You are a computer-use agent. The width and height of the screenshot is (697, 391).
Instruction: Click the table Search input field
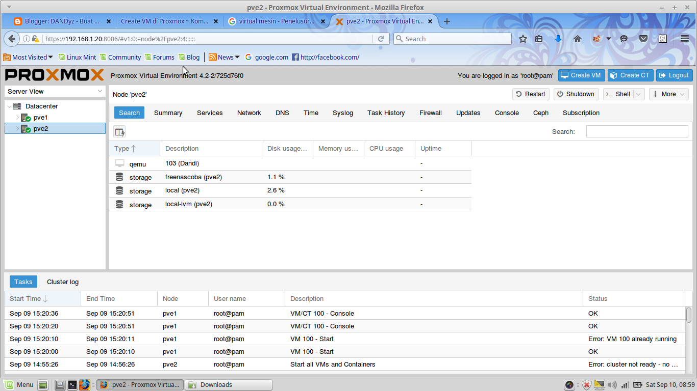637,132
